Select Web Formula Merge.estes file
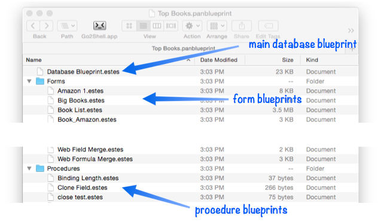 click(x=95, y=159)
